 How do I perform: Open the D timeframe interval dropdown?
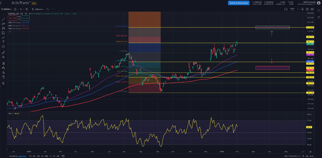click(x=21, y=9)
